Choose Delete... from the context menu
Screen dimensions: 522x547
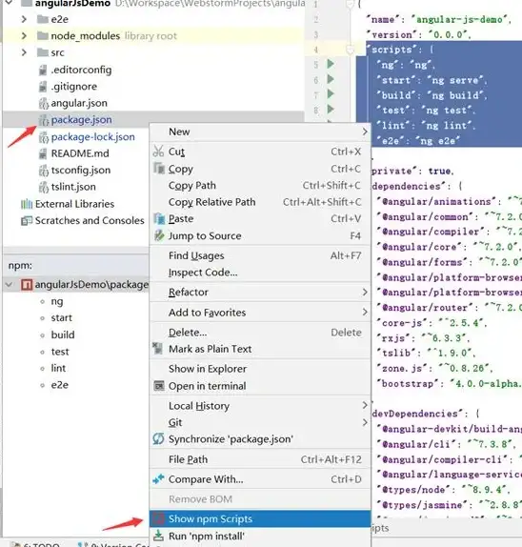pos(260,332)
